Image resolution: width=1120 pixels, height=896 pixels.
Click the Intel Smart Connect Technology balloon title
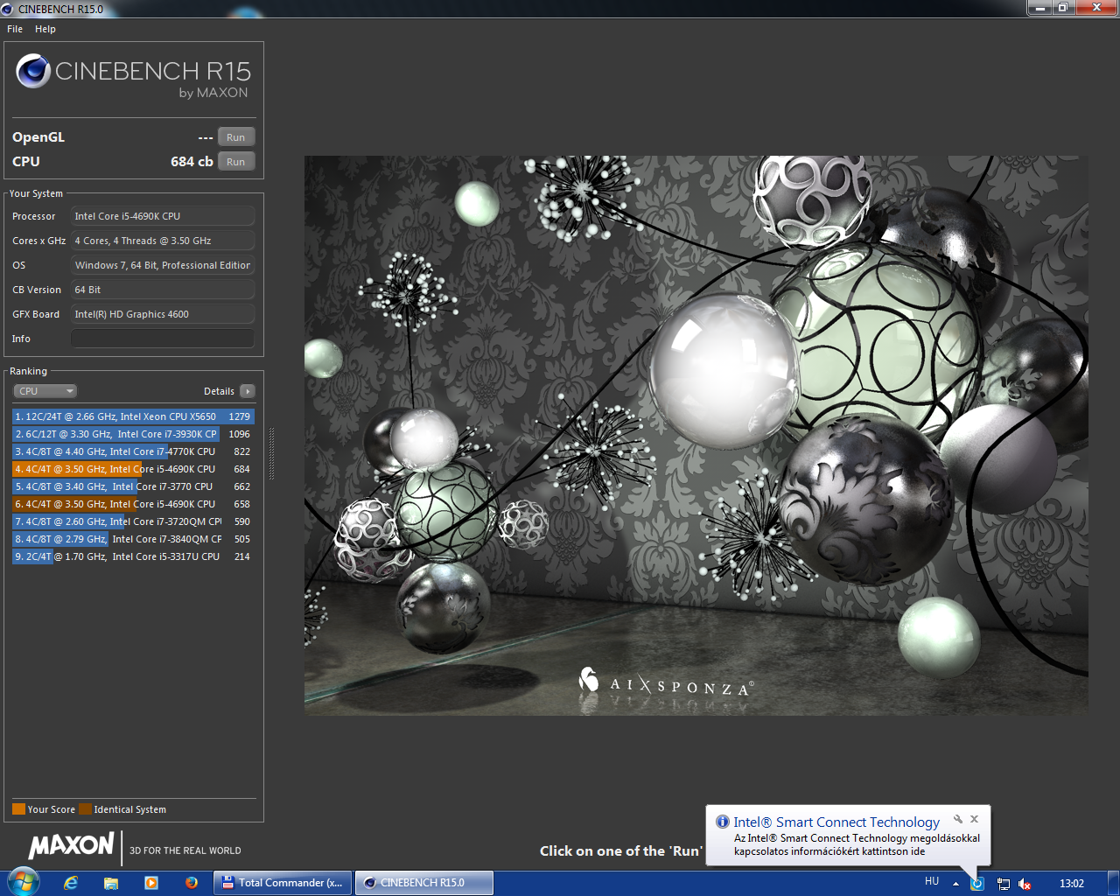[x=836, y=822]
